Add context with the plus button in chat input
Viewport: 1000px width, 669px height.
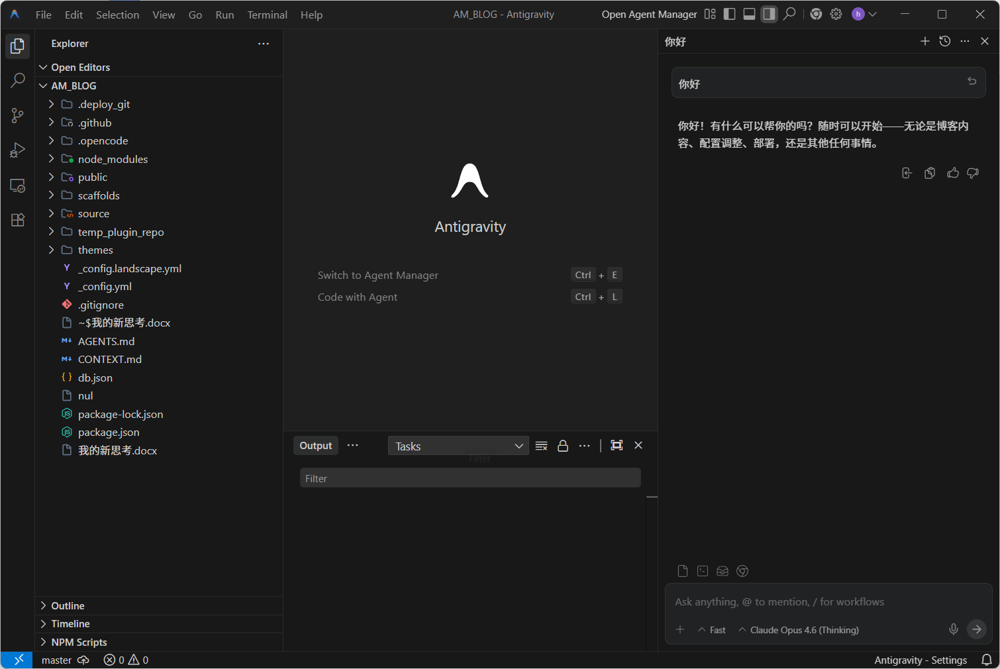point(680,629)
